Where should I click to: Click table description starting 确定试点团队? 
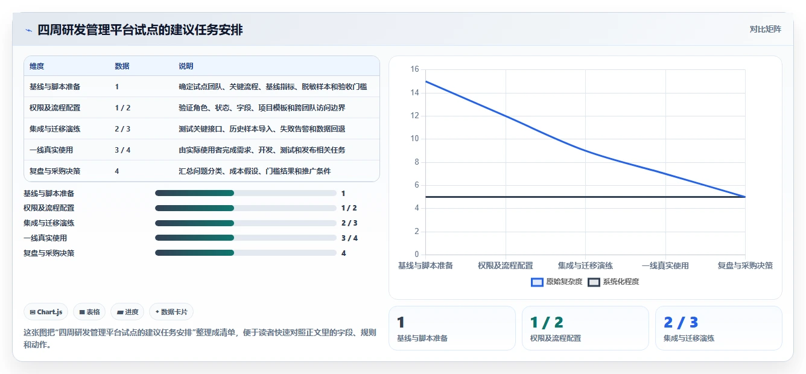[273, 87]
